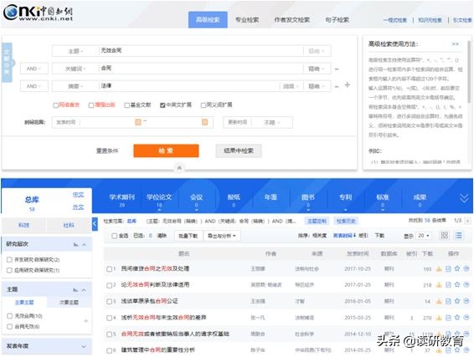The image size is (474, 357).
Task: Open HTML reading for 论无效合同判断及法律适用
Action: 448,285
